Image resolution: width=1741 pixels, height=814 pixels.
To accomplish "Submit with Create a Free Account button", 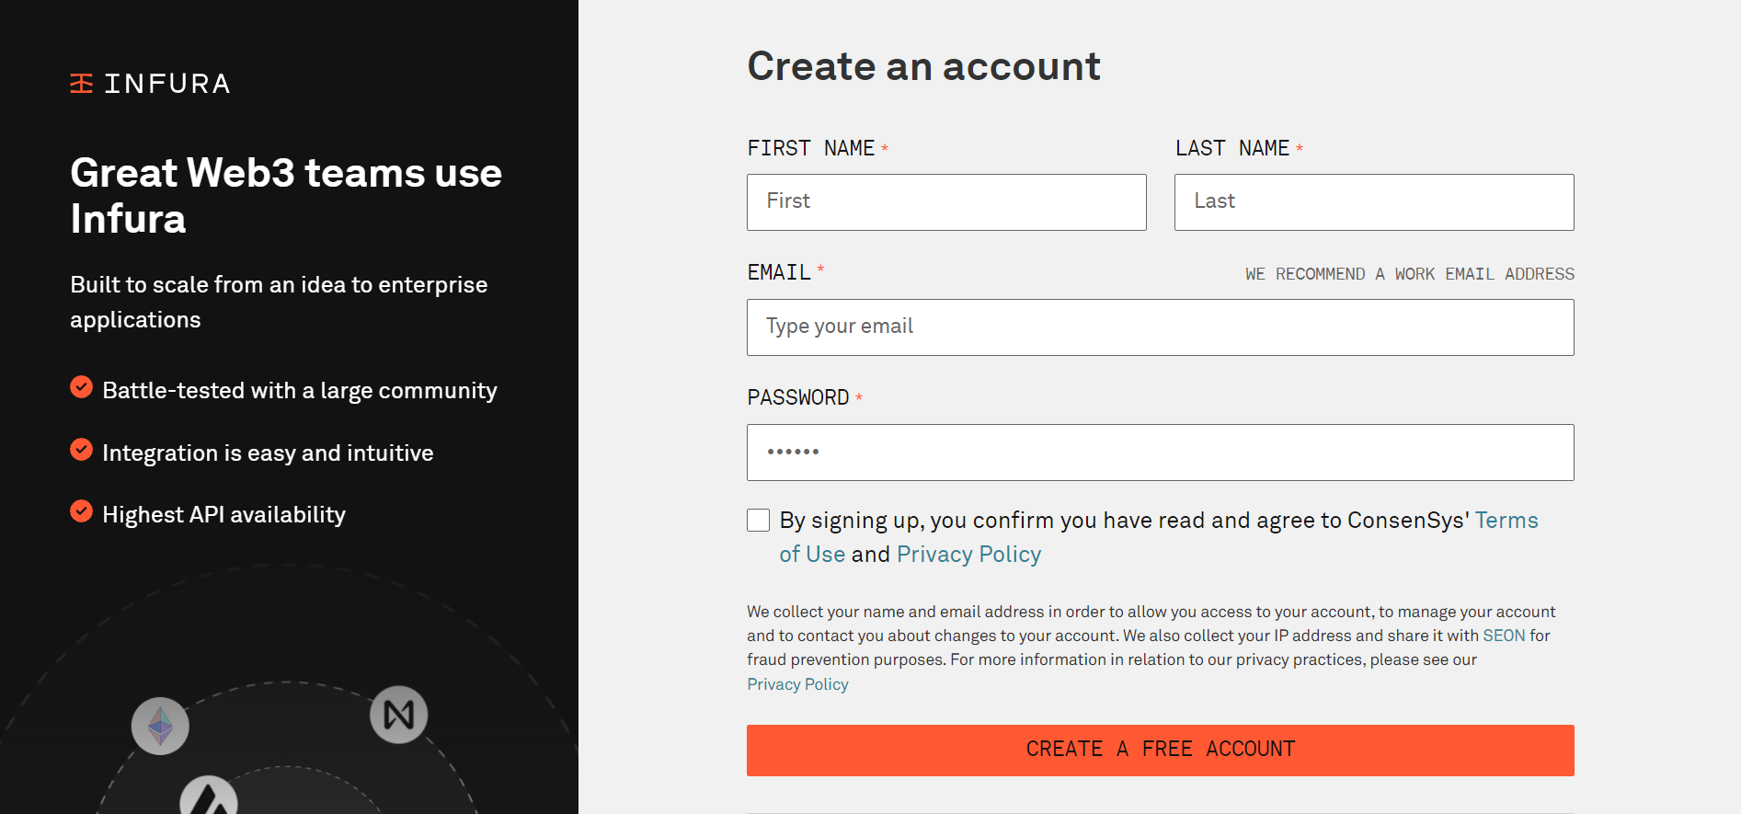I will [x=1160, y=751].
